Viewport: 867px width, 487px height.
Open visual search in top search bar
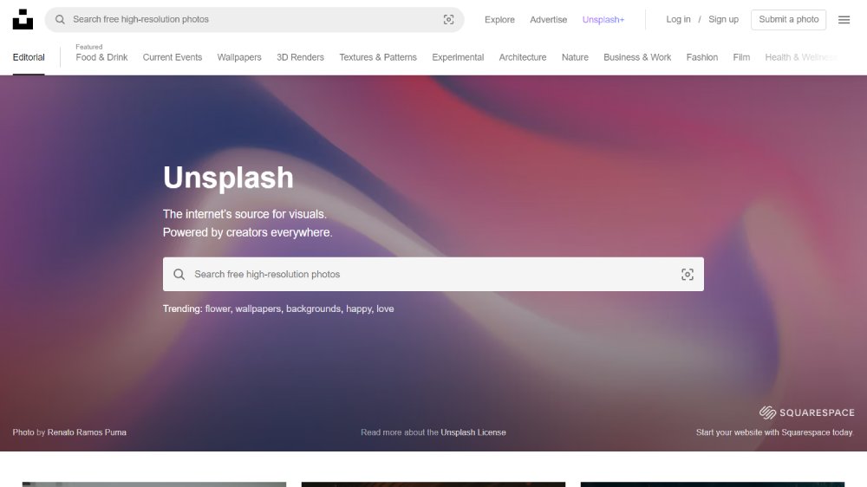tap(448, 19)
